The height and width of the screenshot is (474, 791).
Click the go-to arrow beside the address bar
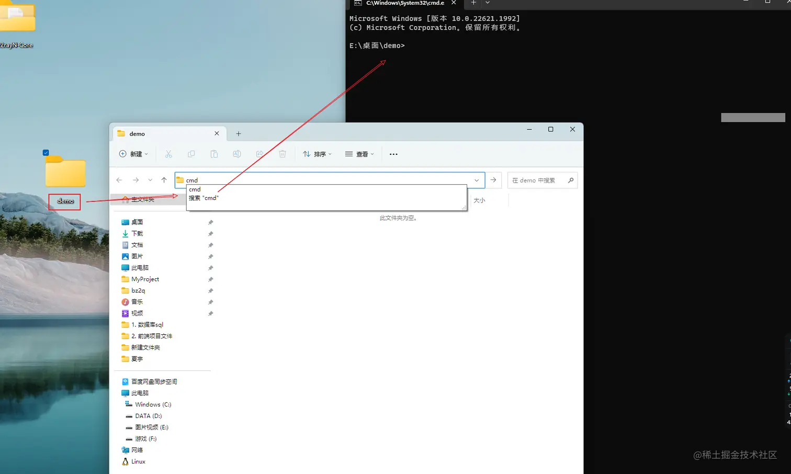click(493, 180)
